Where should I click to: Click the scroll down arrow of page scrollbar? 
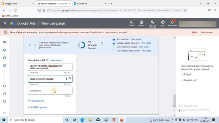point(175,115)
